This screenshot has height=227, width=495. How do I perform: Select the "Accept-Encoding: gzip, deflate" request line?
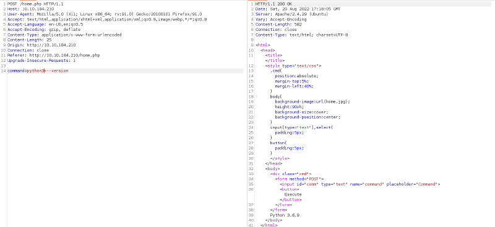tap(44, 30)
